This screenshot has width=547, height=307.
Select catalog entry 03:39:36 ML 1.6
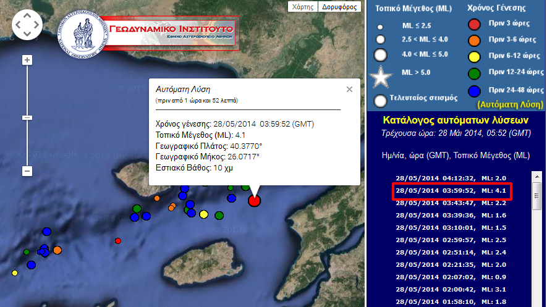tap(451, 216)
